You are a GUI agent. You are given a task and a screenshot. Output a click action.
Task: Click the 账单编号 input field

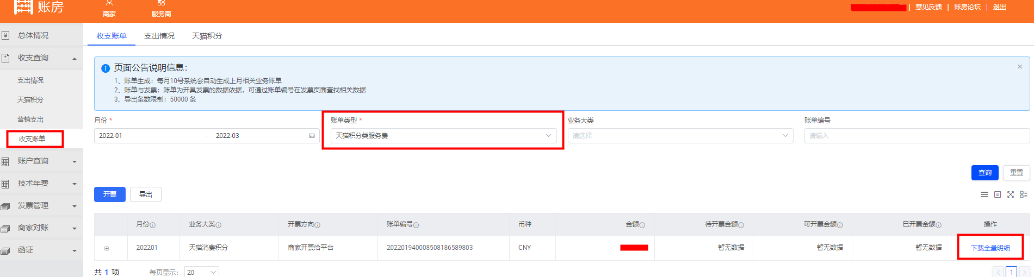pyautogui.click(x=917, y=136)
